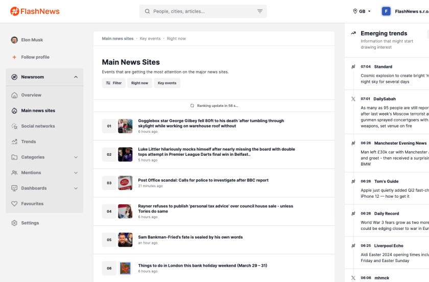Open Aldi Easter 2024 opening times trend
Image resolution: width=429 pixels, height=282 pixels.
[x=394, y=257]
